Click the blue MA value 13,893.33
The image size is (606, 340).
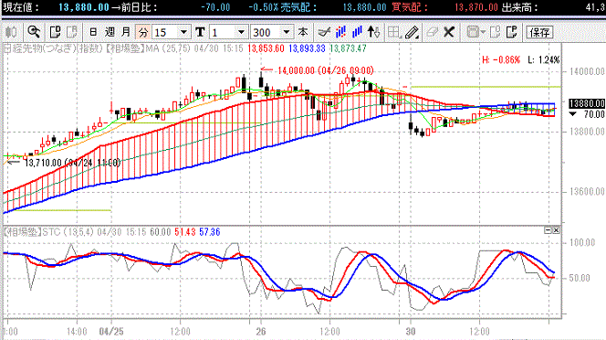307,48
